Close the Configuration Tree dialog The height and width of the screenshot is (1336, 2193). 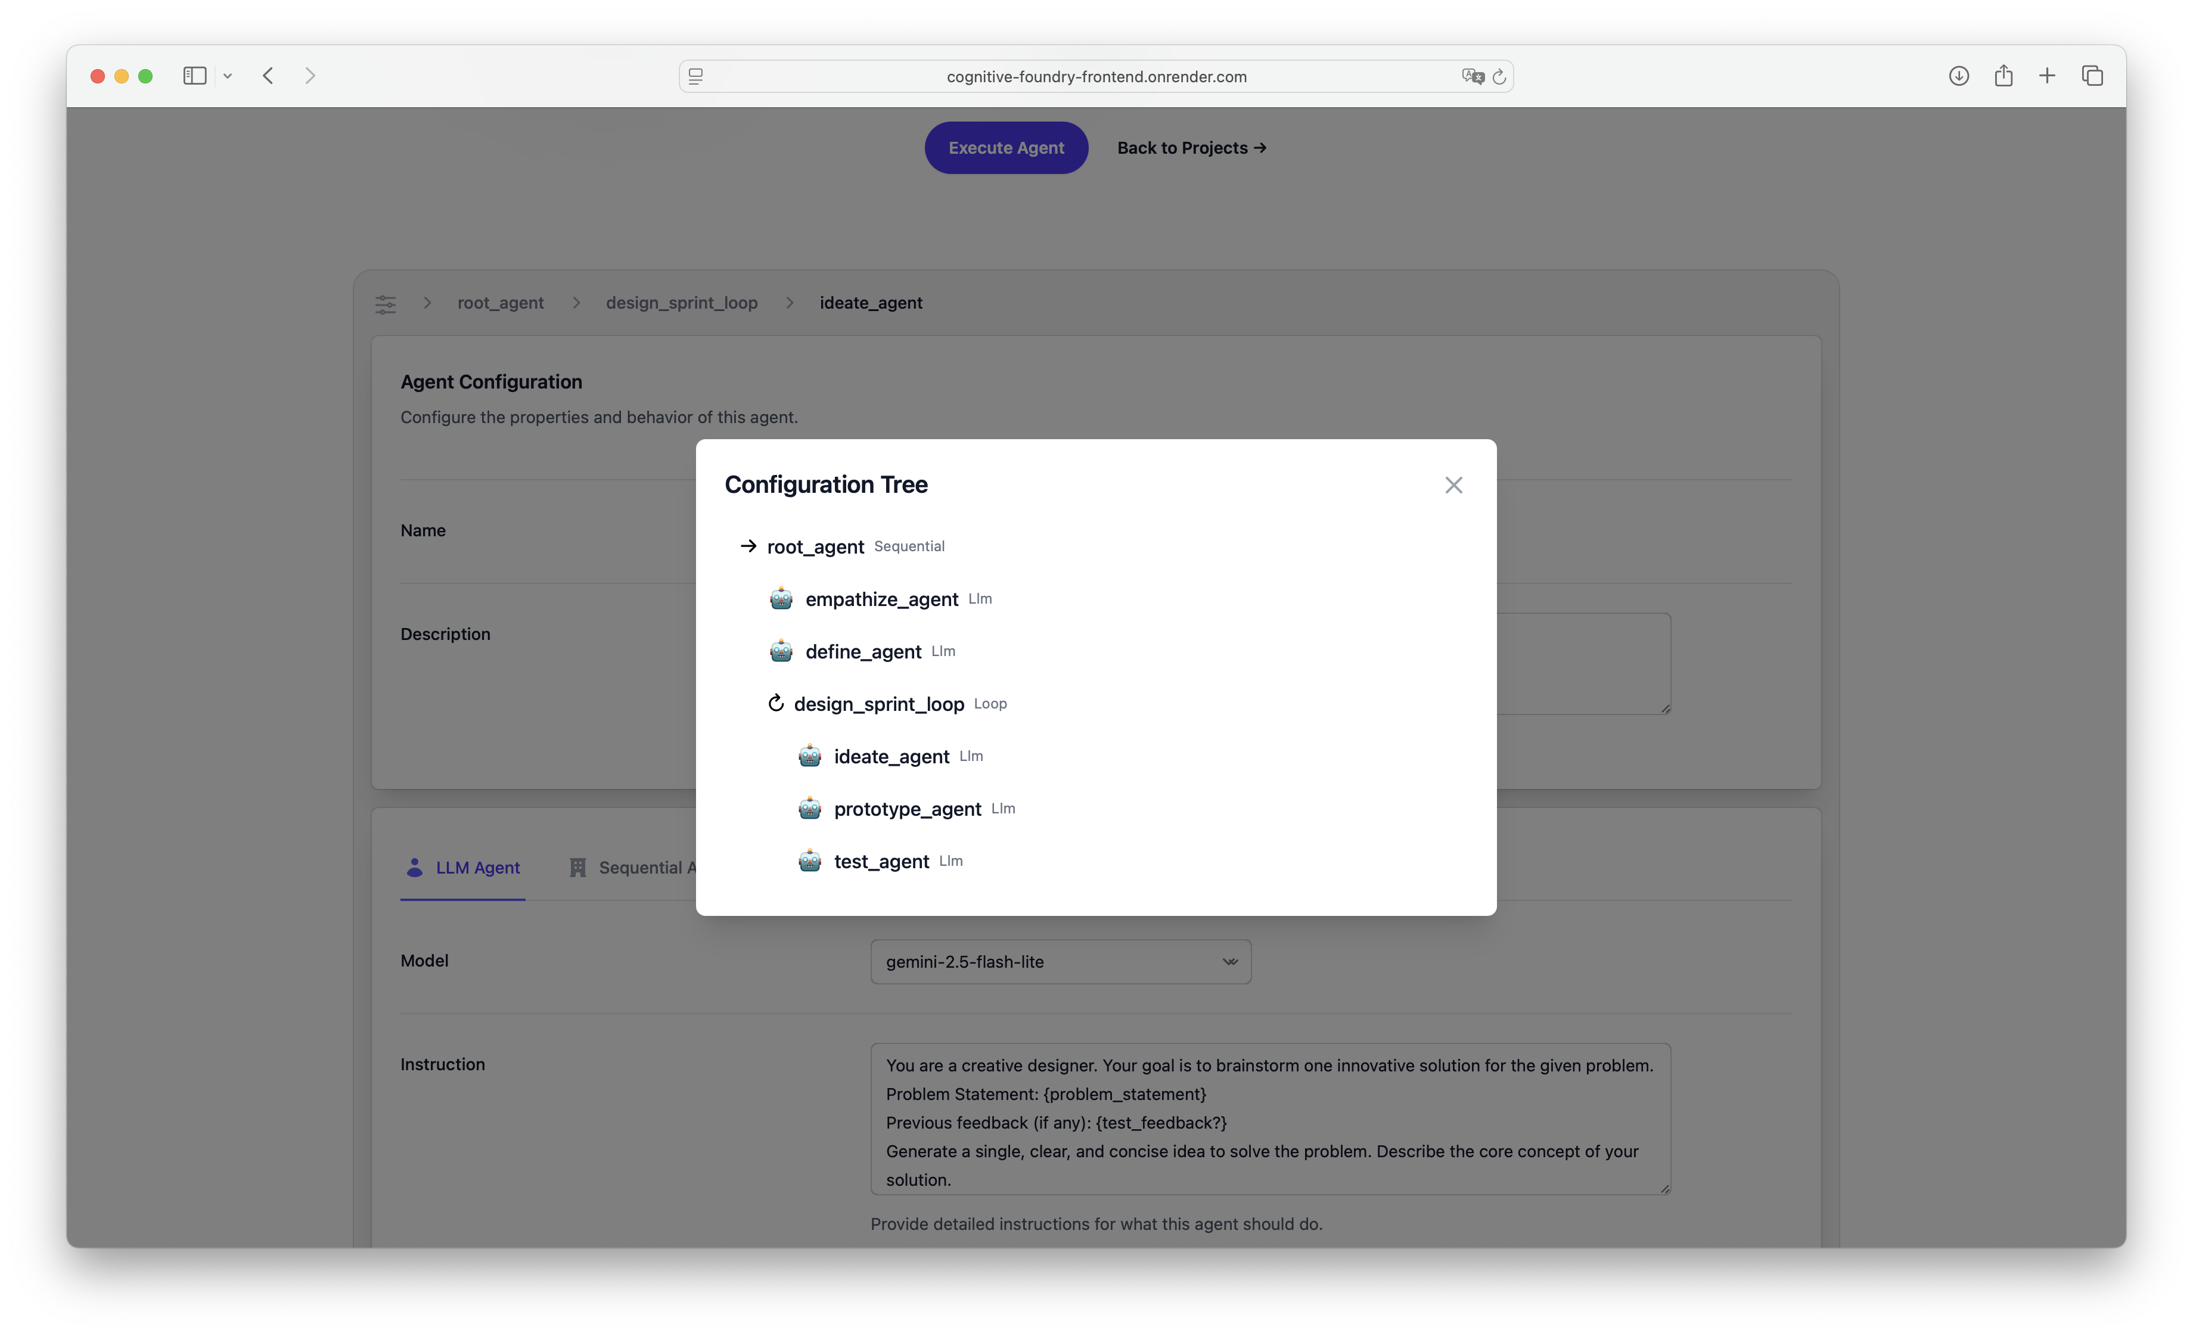pyautogui.click(x=1453, y=485)
